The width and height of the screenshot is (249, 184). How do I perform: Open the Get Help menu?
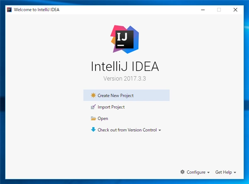tap(223, 172)
